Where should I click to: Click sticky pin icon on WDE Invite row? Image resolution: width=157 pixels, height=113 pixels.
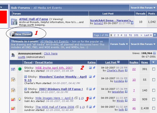(94, 68)
